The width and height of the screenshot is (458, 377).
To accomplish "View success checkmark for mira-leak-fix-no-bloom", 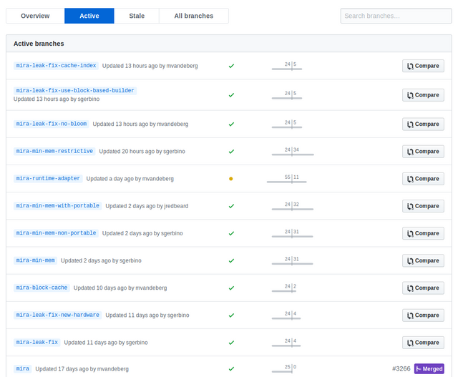I will pos(231,124).
